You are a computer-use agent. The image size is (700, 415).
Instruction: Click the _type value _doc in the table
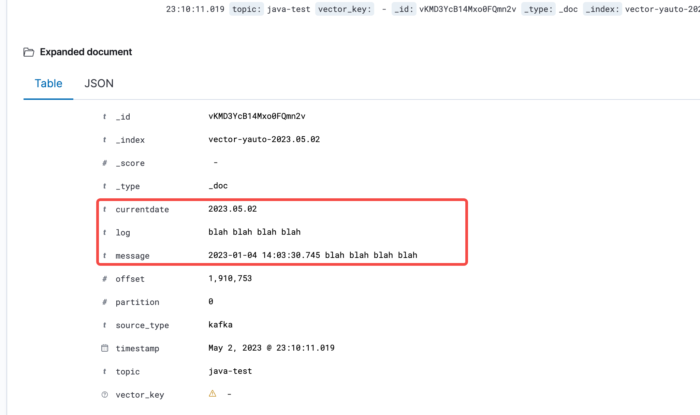[218, 186]
